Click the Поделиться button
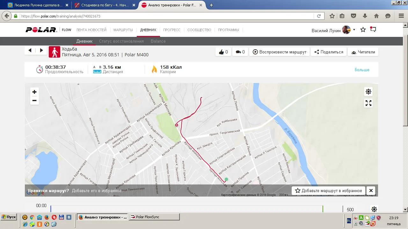Viewport: 408px width, 229px height. coord(329,52)
